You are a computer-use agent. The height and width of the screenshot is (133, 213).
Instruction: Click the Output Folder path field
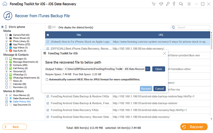point(105,69)
